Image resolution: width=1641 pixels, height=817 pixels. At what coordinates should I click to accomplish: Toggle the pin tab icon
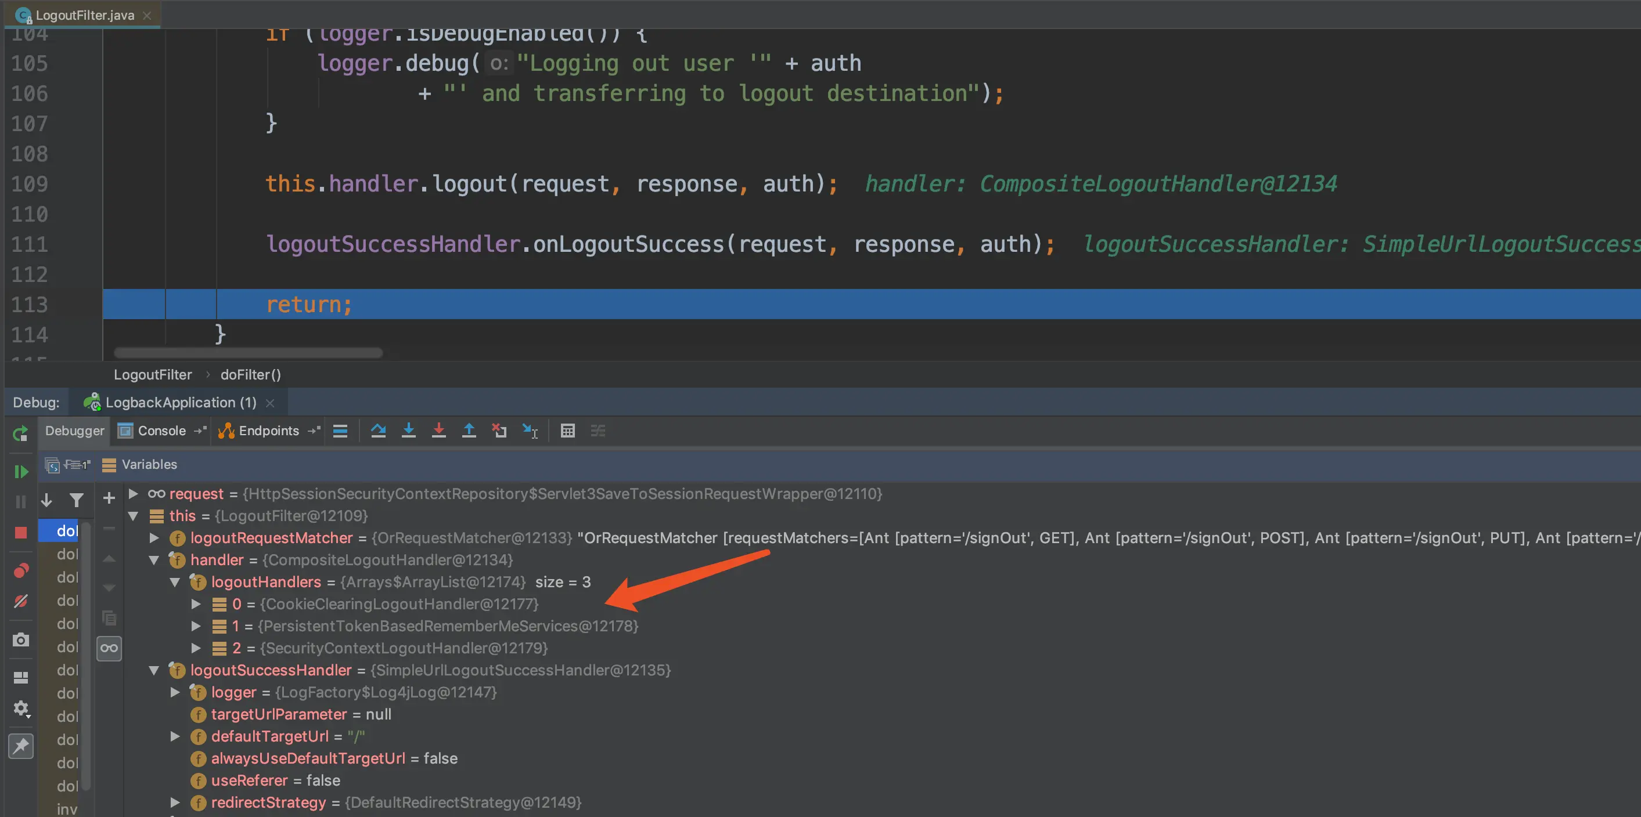(20, 746)
